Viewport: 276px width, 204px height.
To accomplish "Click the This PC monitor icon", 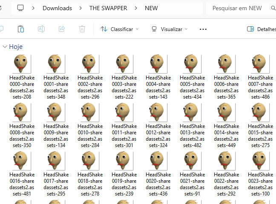I will coord(20,8).
